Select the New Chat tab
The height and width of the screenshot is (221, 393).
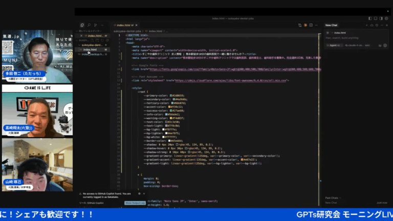tap(331, 25)
